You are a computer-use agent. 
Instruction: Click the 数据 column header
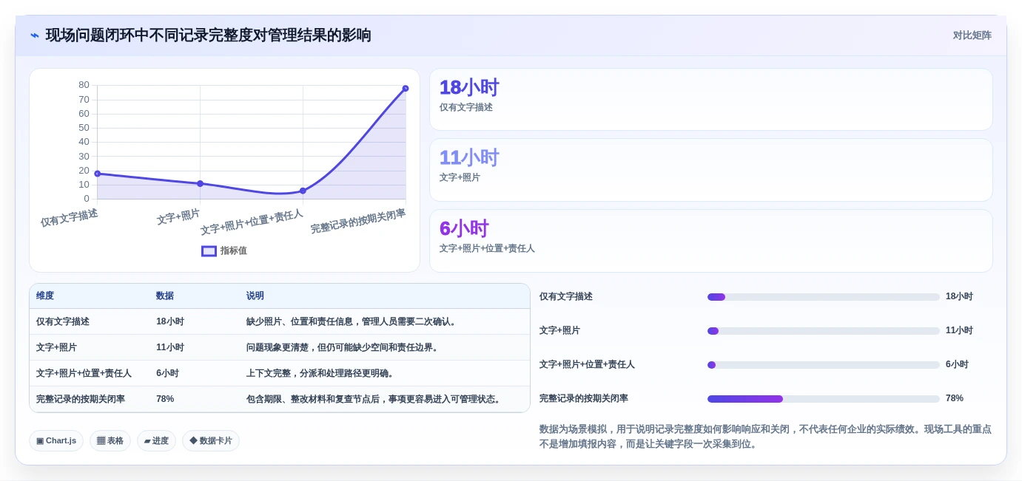click(x=165, y=296)
